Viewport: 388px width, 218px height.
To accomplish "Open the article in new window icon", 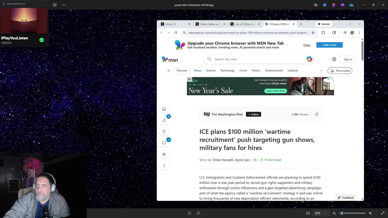I will tap(316, 114).
